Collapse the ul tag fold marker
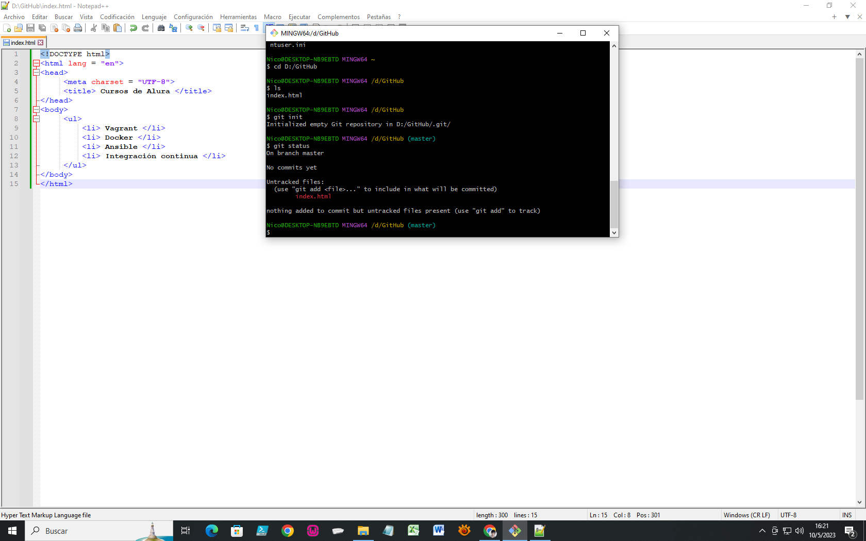Image resolution: width=866 pixels, height=541 pixels. [36, 119]
